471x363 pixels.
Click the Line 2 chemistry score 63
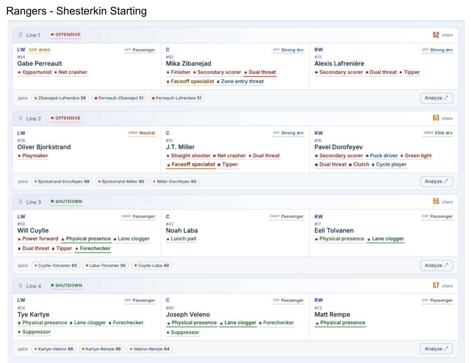point(436,118)
